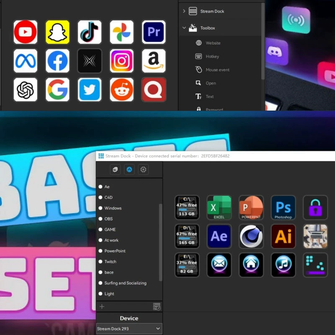Select the PowerPoint key icon
Image resolution: width=335 pixels, height=335 pixels.
pyautogui.click(x=251, y=207)
